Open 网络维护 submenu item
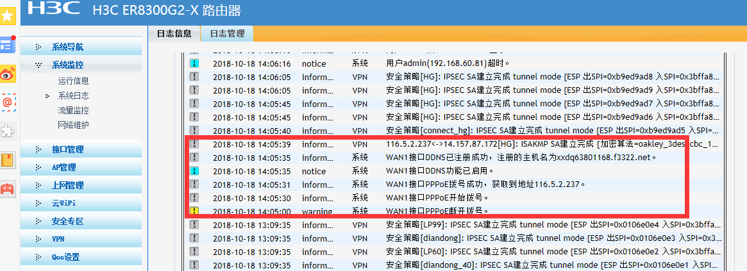 pos(73,126)
